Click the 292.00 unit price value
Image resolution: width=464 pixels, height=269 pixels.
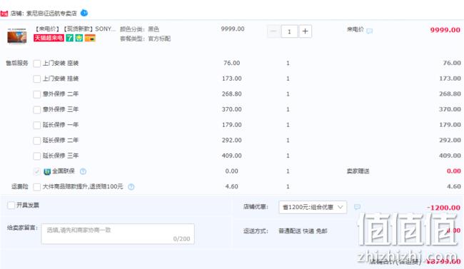pos(232,140)
